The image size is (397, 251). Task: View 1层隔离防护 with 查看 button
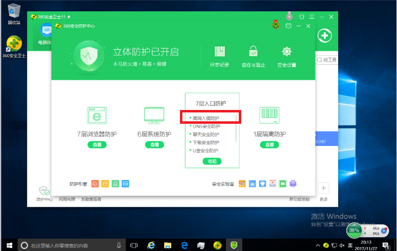click(x=269, y=144)
